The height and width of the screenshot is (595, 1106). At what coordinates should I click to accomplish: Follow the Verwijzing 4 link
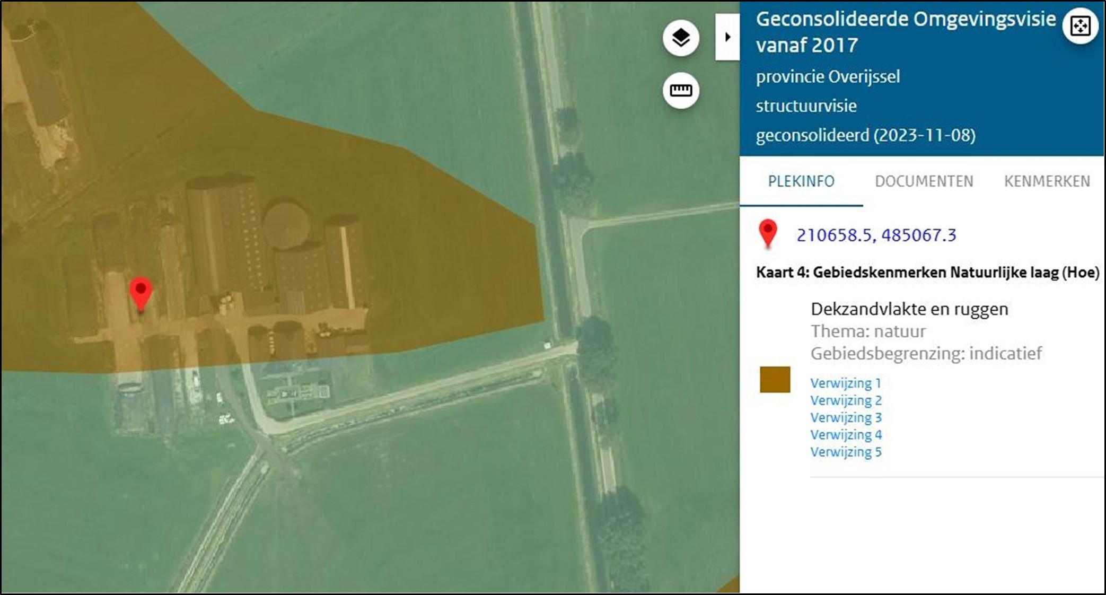pyautogui.click(x=846, y=435)
